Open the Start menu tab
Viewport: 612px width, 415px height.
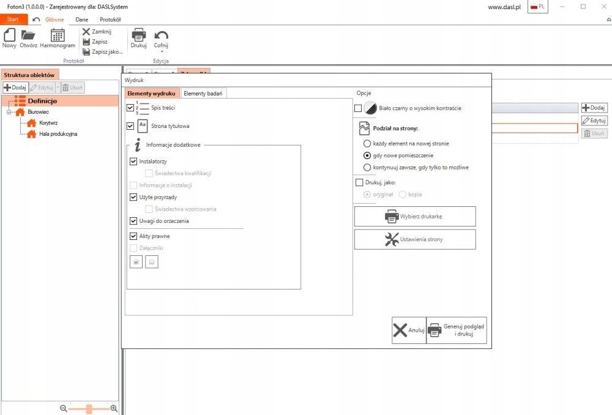pos(13,19)
